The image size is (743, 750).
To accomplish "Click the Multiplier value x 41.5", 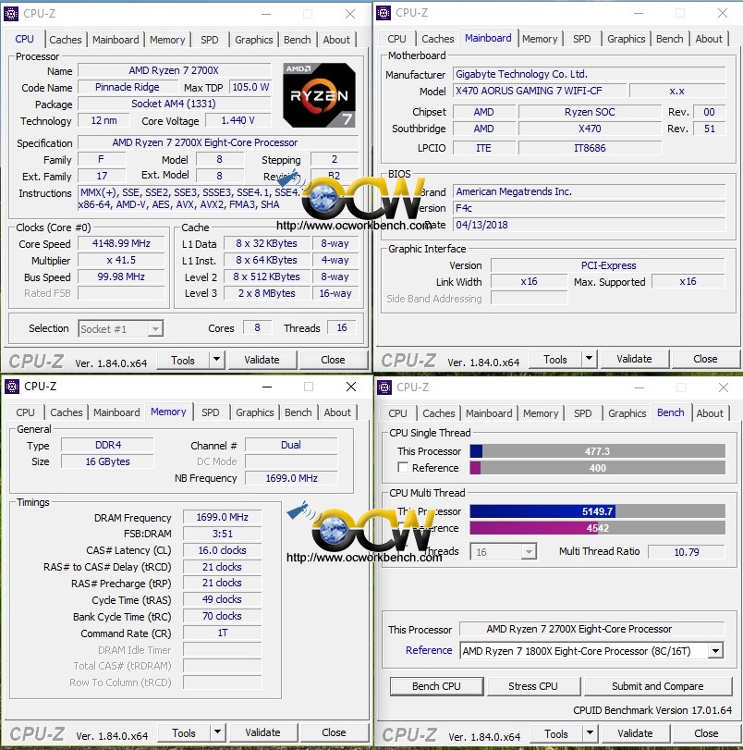I will click(121, 260).
